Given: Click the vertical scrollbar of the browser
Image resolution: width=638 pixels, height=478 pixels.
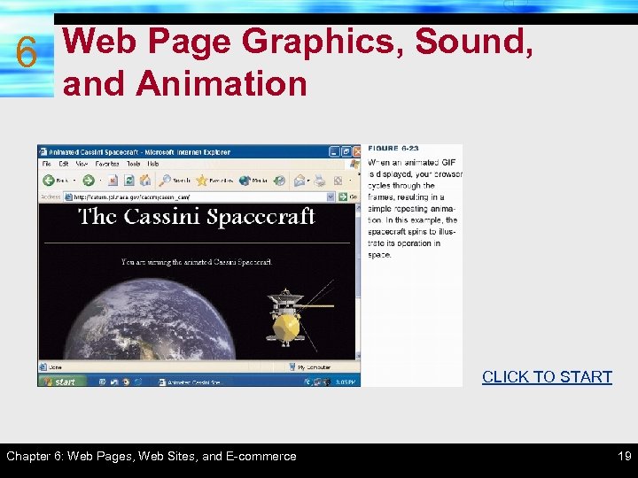Looking at the screenshot, I should (358, 281).
